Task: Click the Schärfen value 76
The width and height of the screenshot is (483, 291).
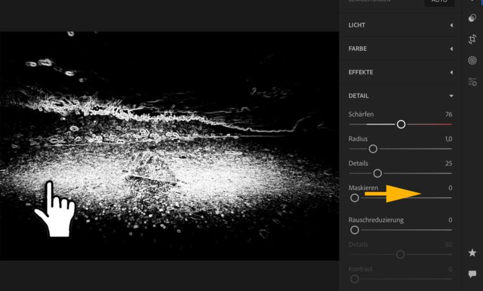Action: pos(449,115)
